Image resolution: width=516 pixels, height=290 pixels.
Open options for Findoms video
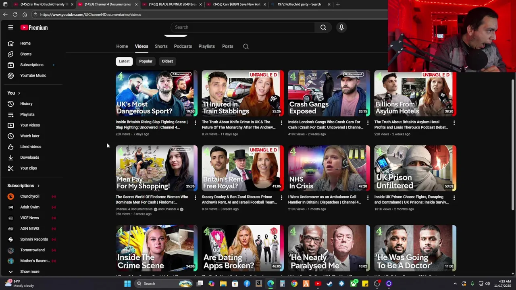click(195, 197)
